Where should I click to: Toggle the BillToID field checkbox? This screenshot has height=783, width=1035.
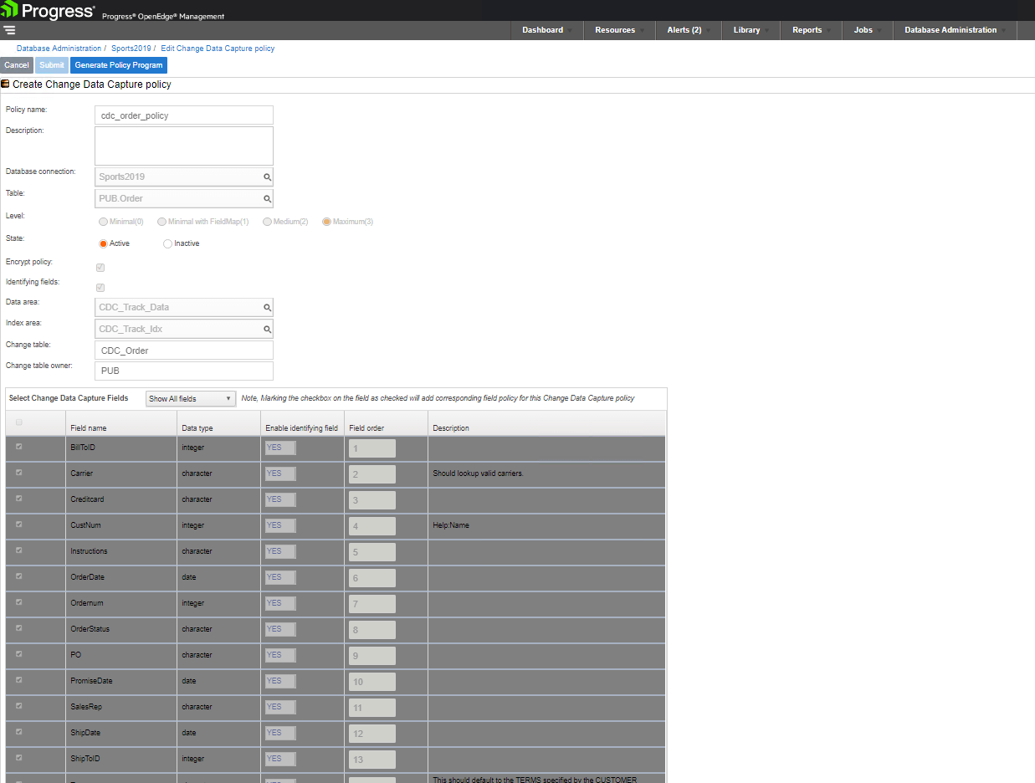click(19, 447)
